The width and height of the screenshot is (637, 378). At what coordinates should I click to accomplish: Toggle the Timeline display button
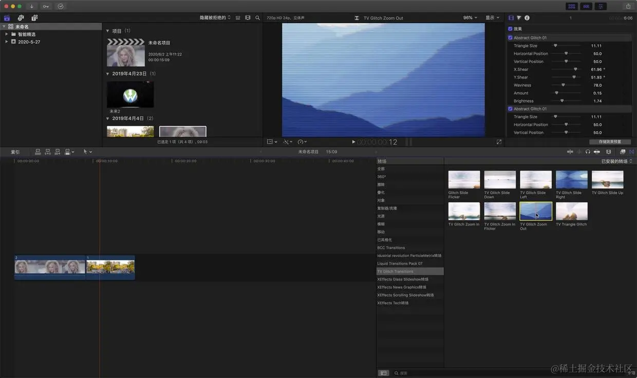(x=586, y=6)
